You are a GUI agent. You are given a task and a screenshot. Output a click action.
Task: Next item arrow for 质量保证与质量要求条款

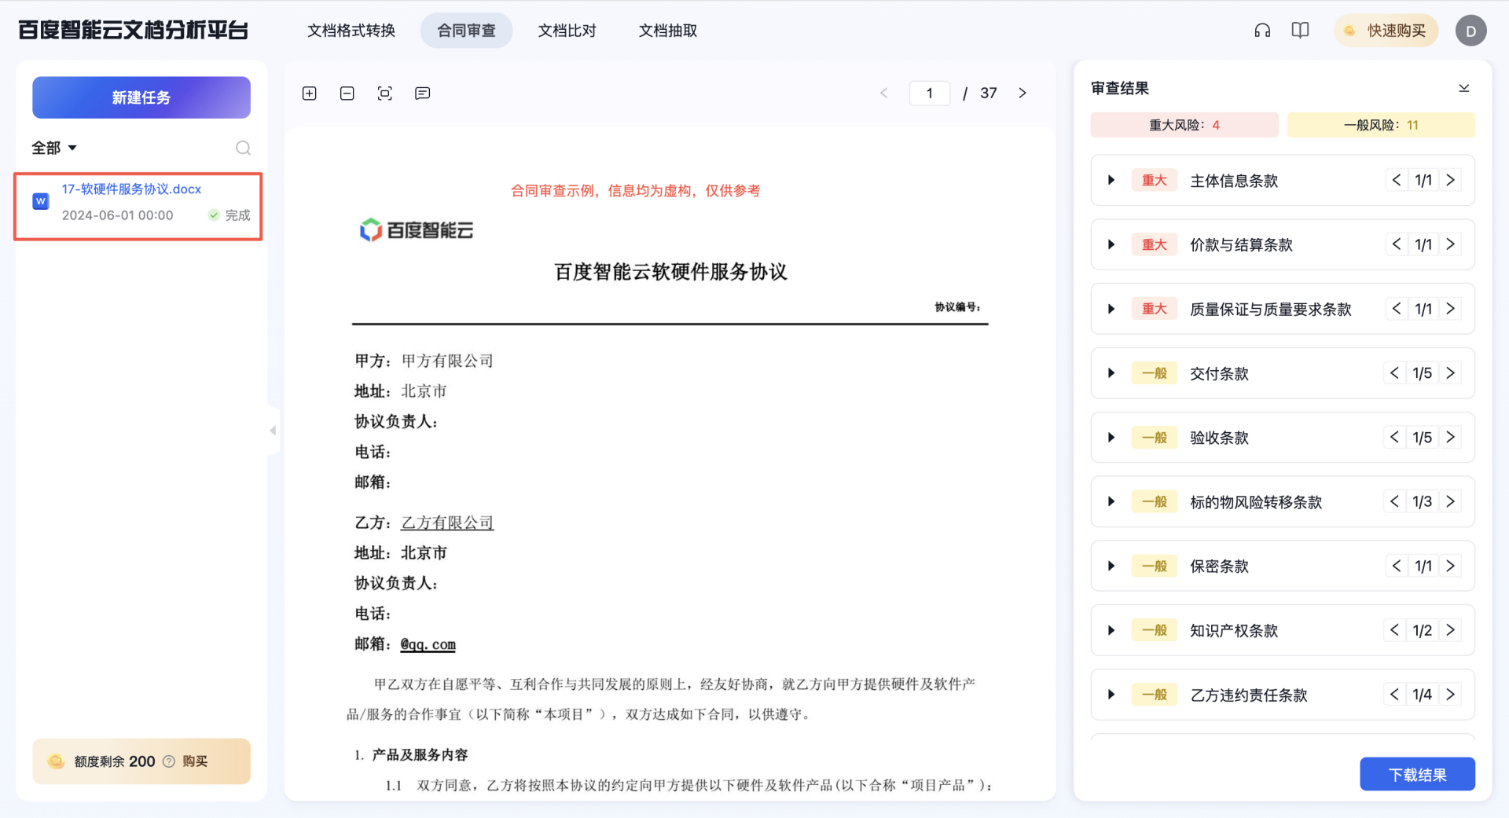[x=1451, y=309]
